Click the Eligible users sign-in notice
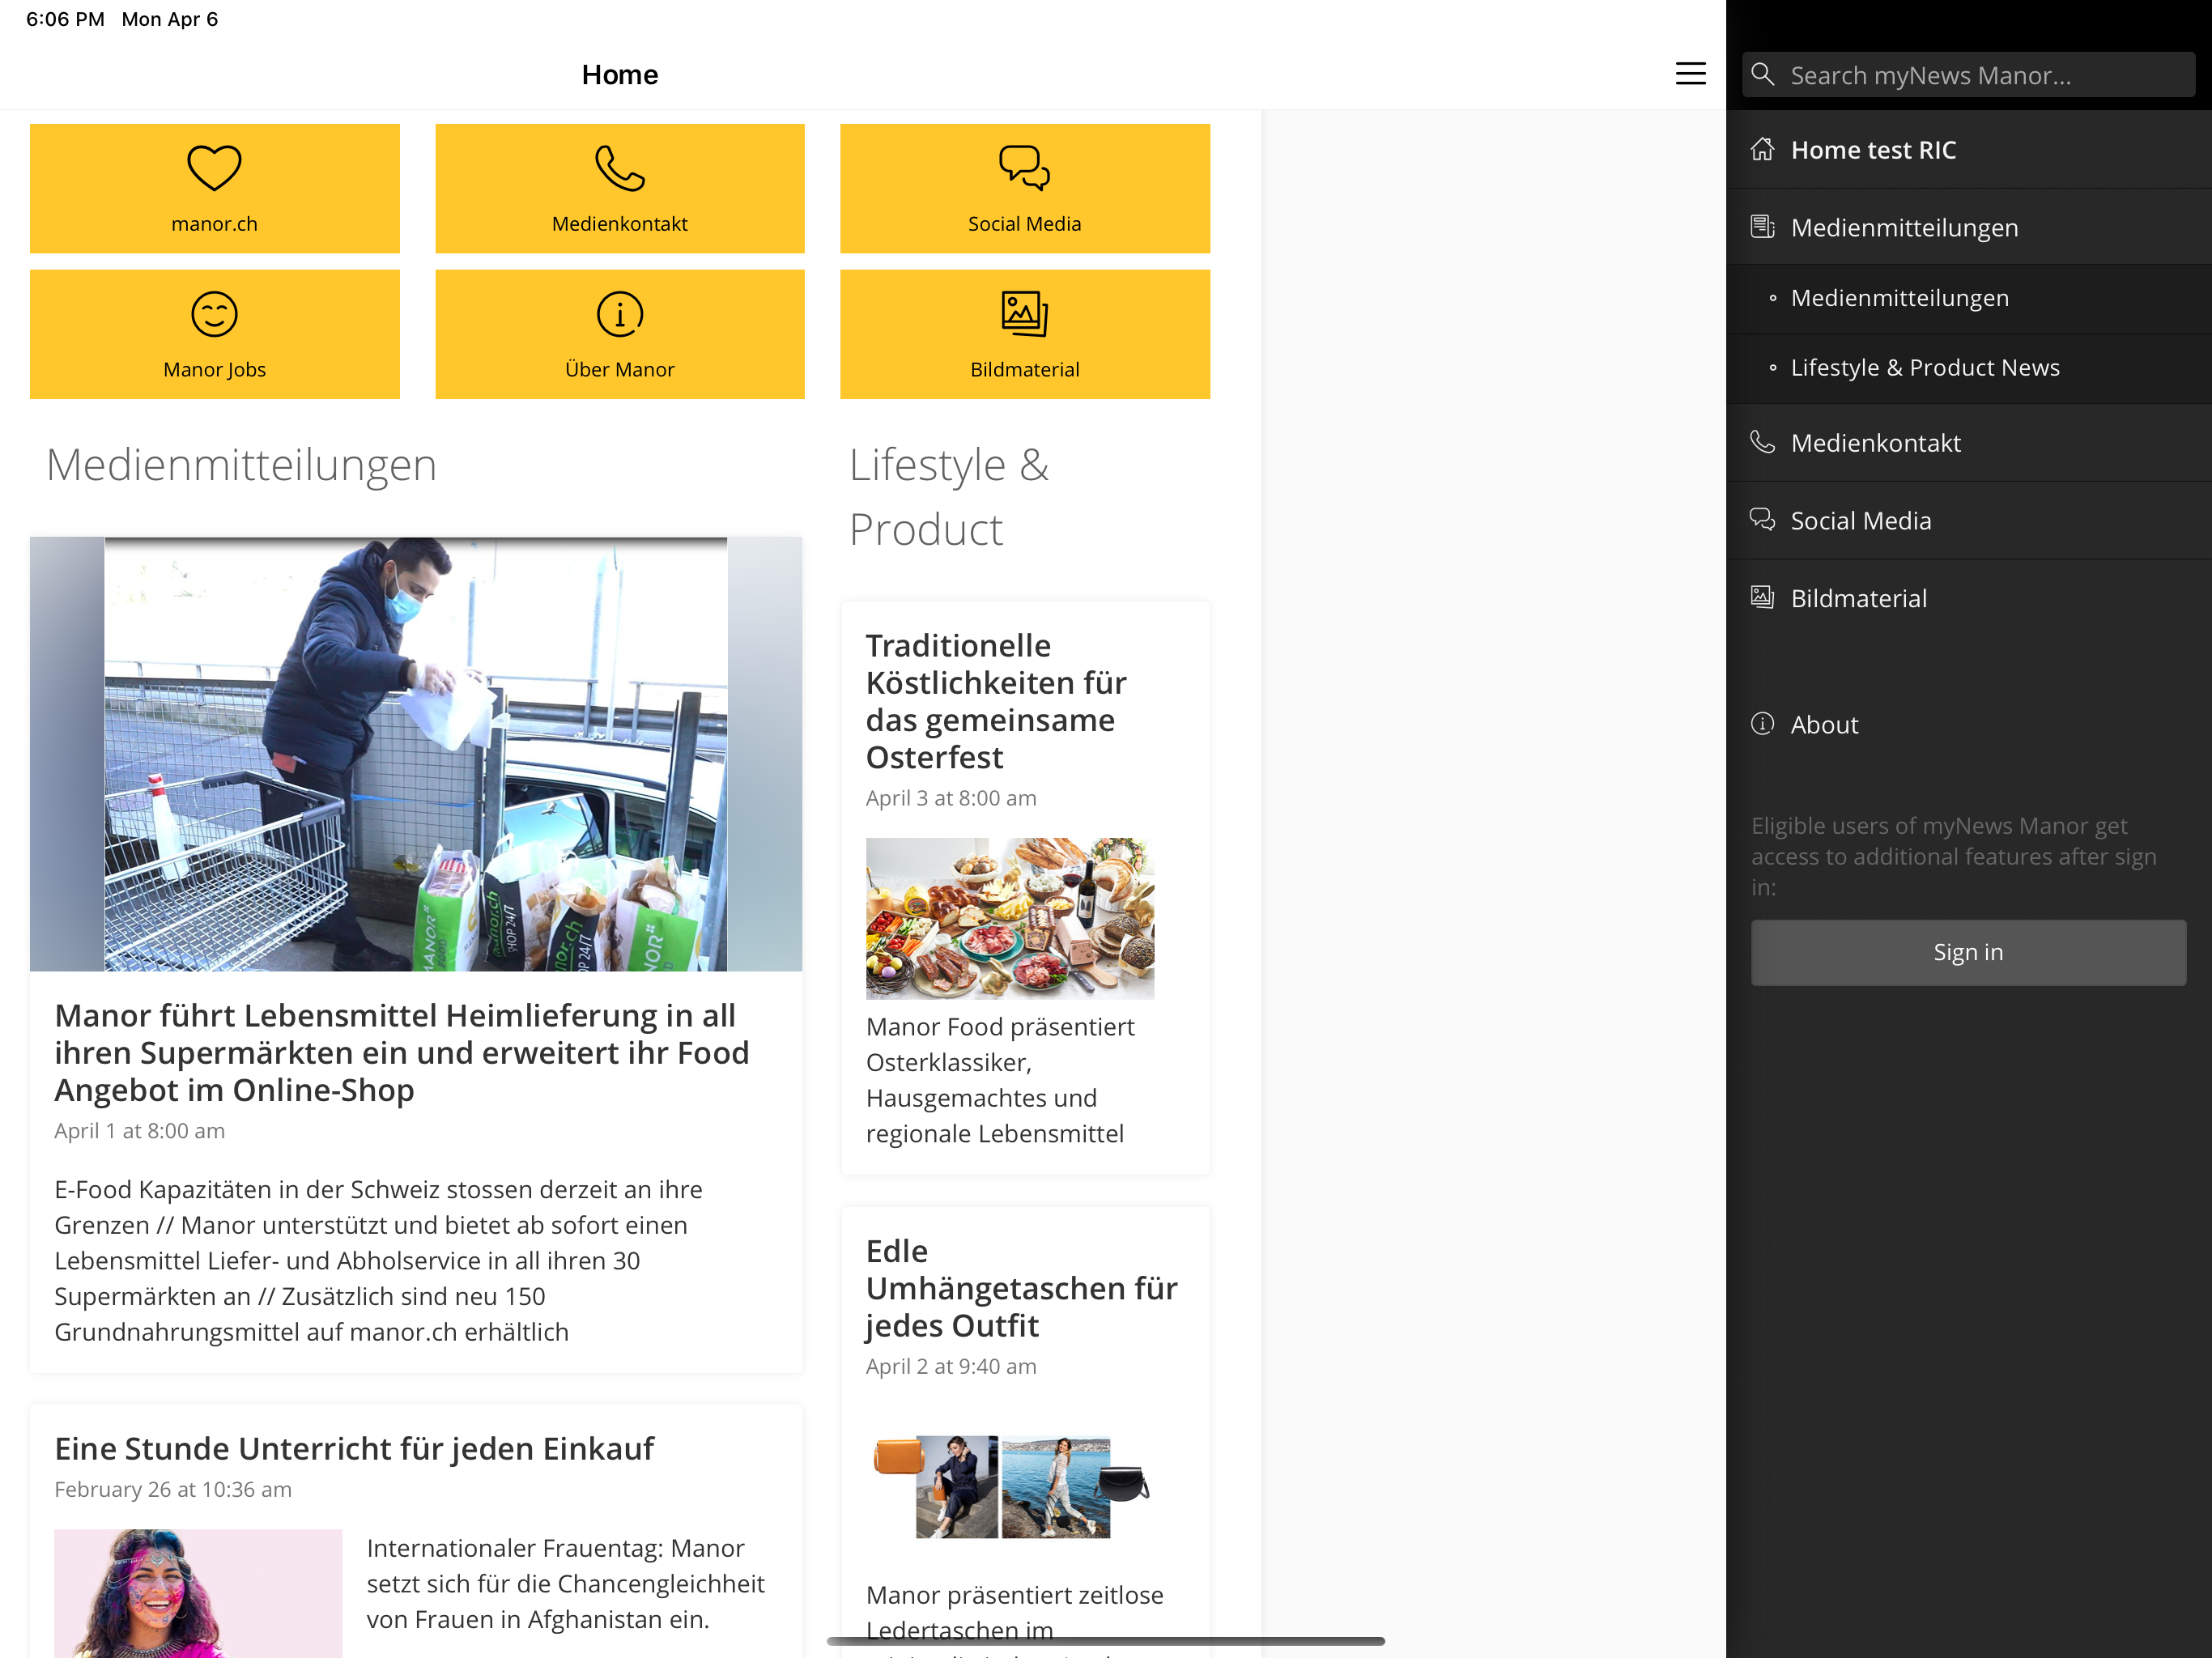This screenshot has height=1658, width=2212. [x=1954, y=856]
